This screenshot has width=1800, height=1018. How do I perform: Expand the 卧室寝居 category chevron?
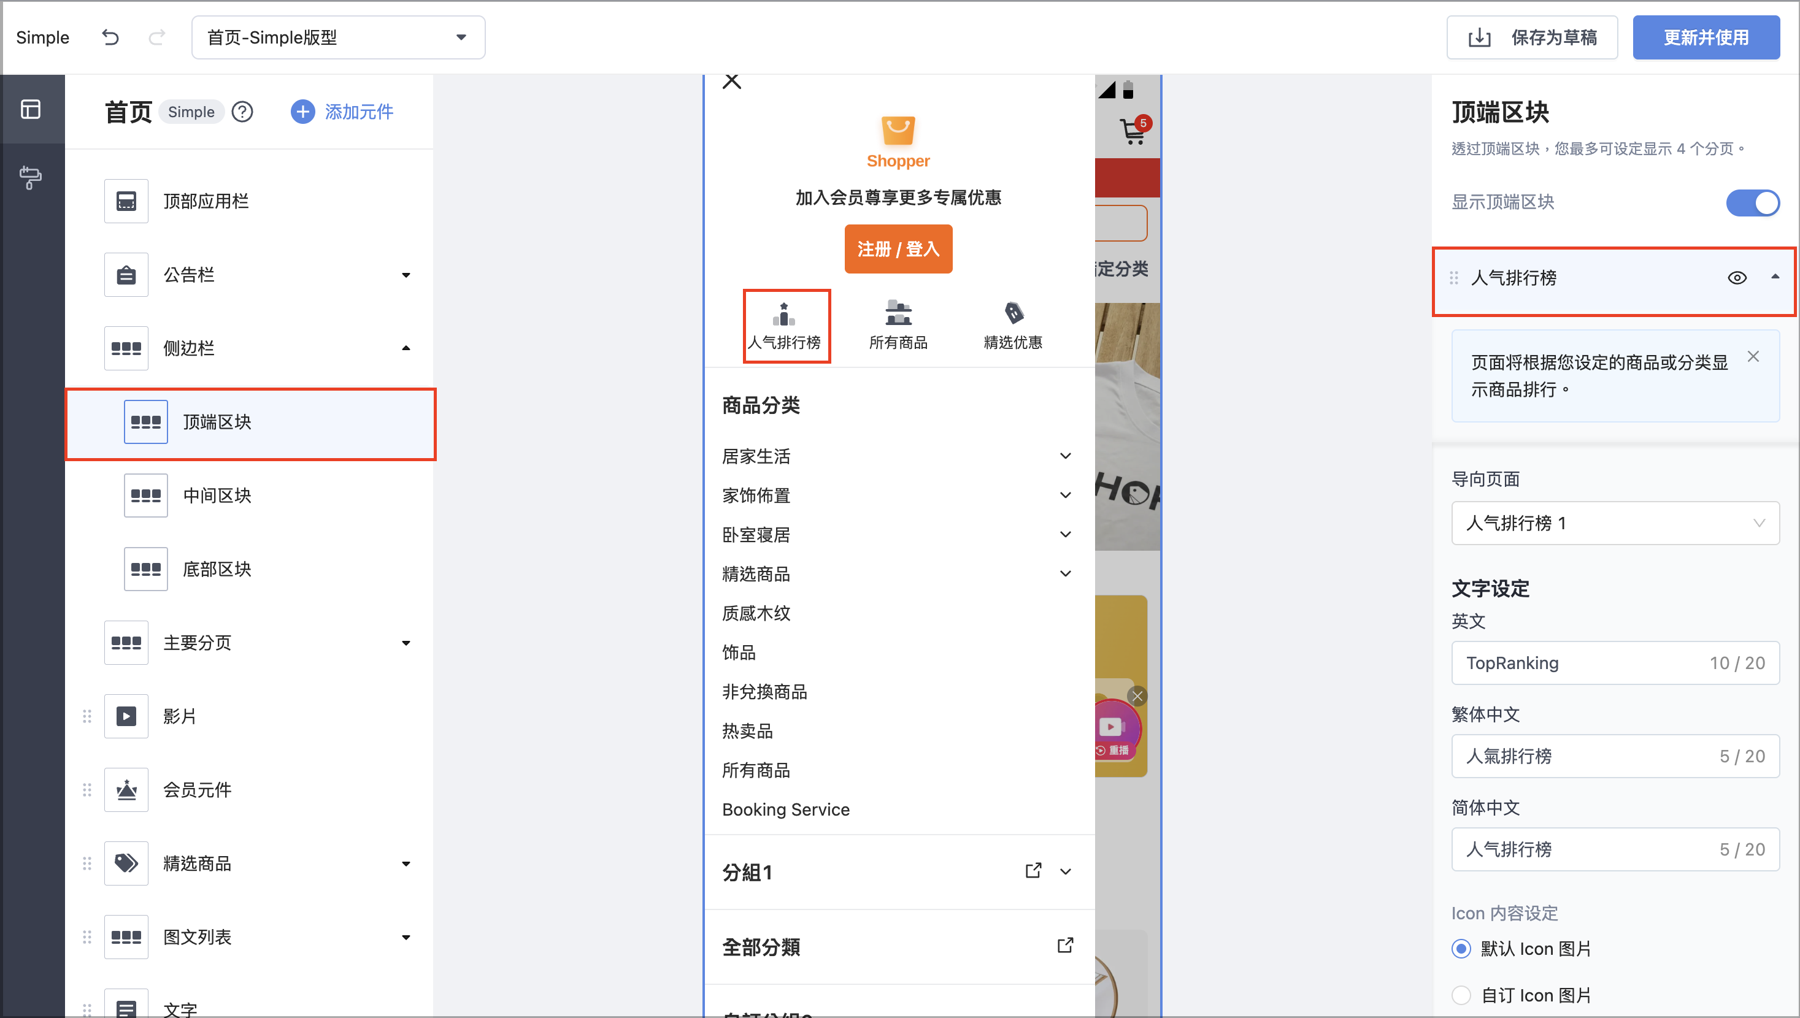coord(1065,534)
